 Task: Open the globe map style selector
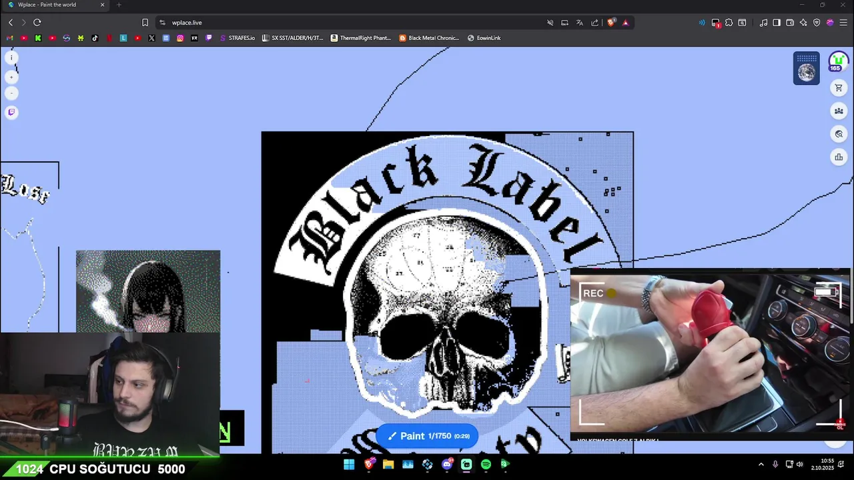coord(807,69)
